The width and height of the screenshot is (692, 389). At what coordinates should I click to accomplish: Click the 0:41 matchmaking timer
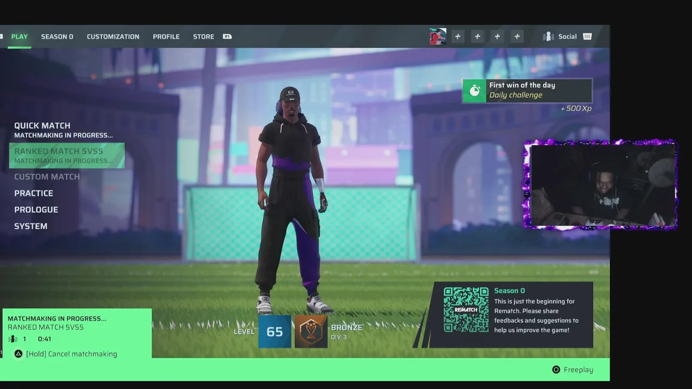(44, 339)
